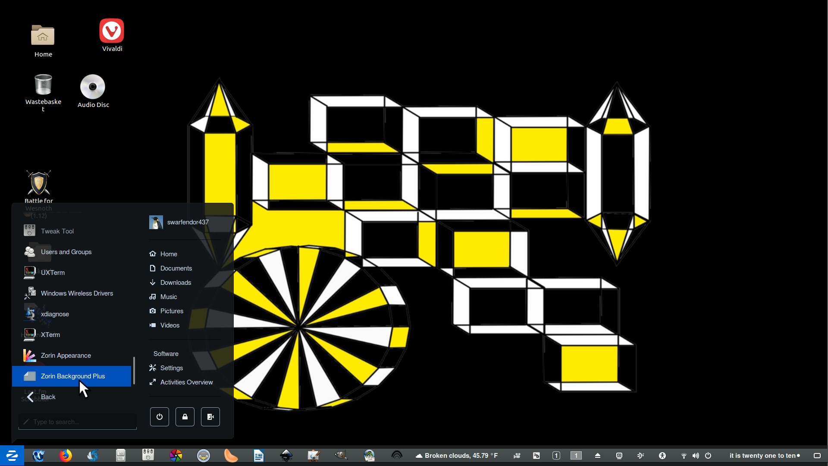Screen dimensions: 828x466
Task: Launch Zorin Appearance from the app list
Action: [x=66, y=356]
